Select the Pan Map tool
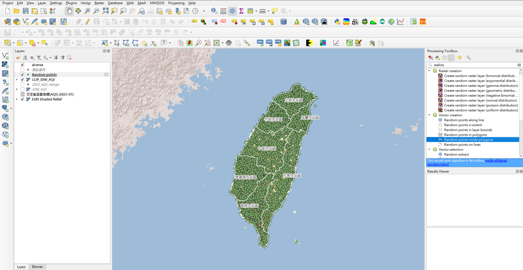Viewport: 523px width, 270px height. pos(69,11)
